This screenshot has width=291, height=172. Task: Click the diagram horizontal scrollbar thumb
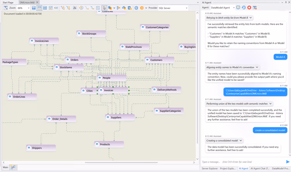121,163
